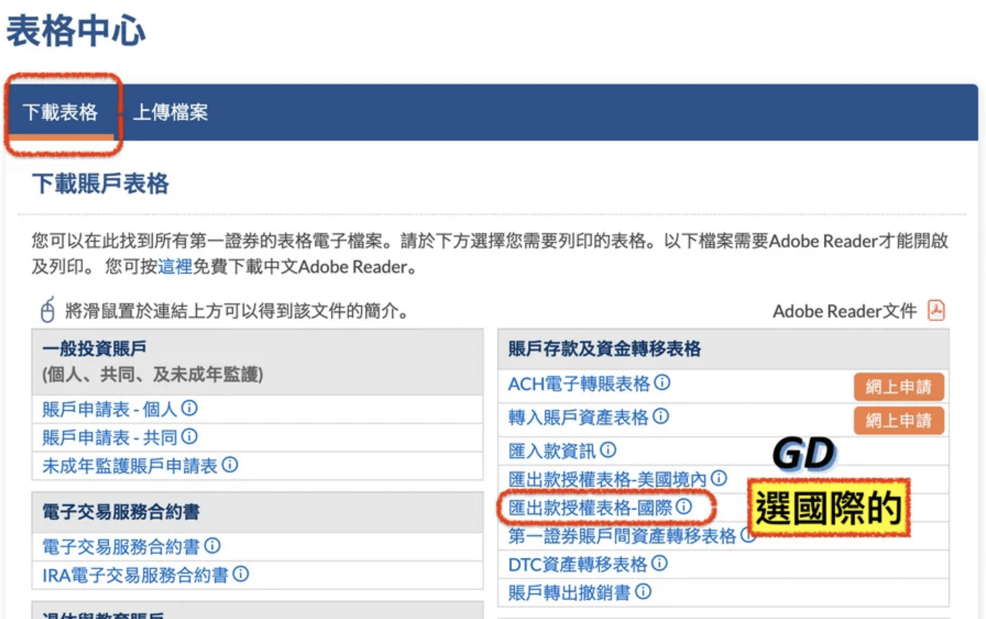Screen dimensions: 986x619
Task: Click info icon beside 賬戶轉出撤銷書
Action: 643,592
